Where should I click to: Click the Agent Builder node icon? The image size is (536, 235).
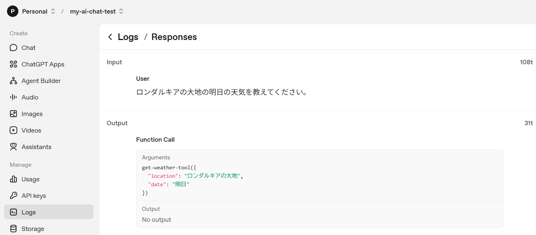point(14,81)
